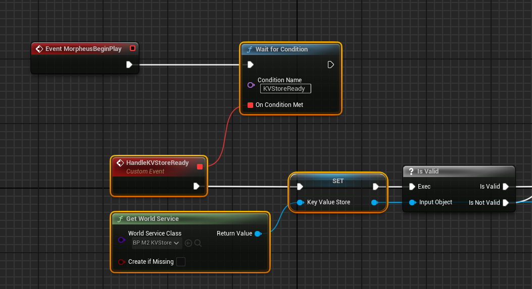Image resolution: width=532 pixels, height=289 pixels.
Task: Click the Condition Name purple input pin
Action: pyautogui.click(x=251, y=85)
